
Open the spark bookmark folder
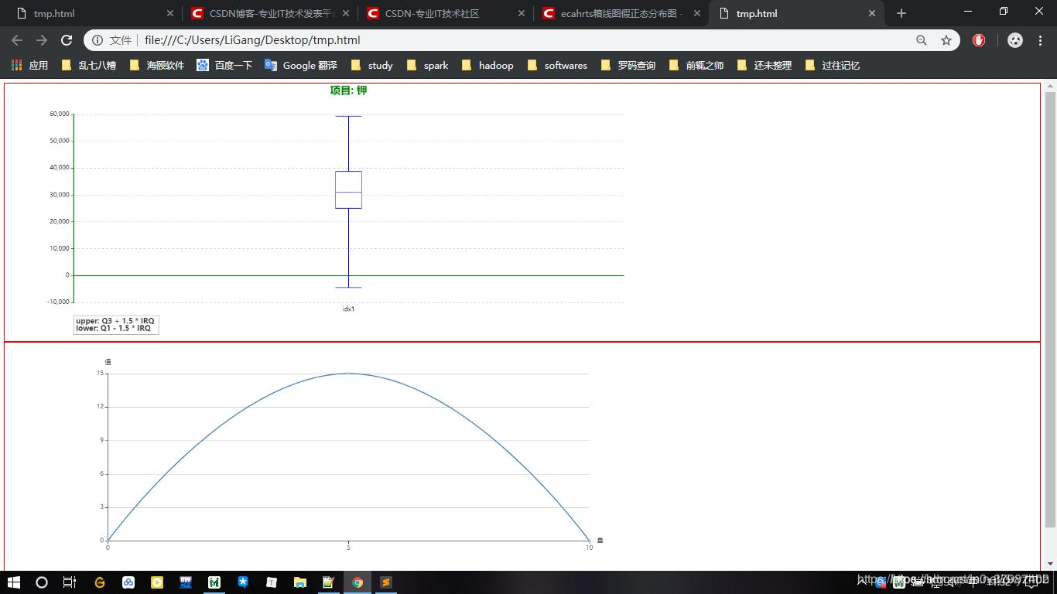tap(427, 65)
